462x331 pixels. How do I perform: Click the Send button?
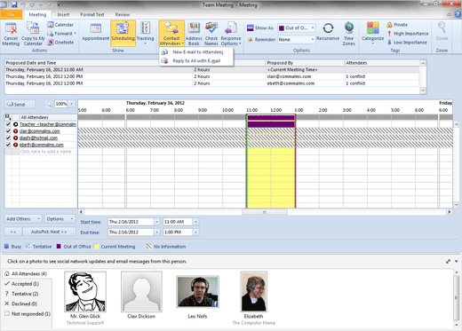(x=20, y=105)
